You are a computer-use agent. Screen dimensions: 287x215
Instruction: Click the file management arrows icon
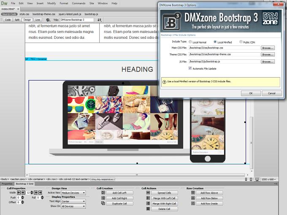[99, 20]
